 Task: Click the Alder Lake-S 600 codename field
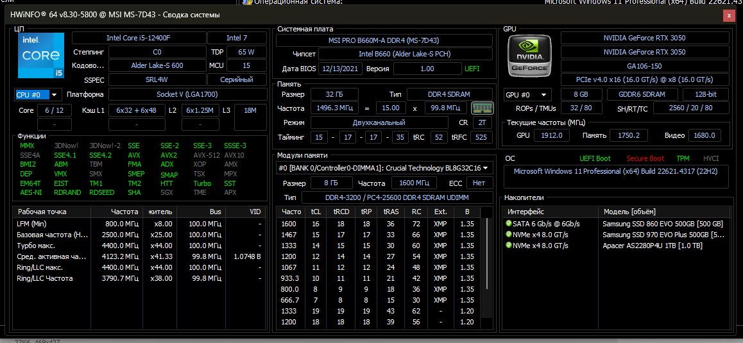[157, 66]
